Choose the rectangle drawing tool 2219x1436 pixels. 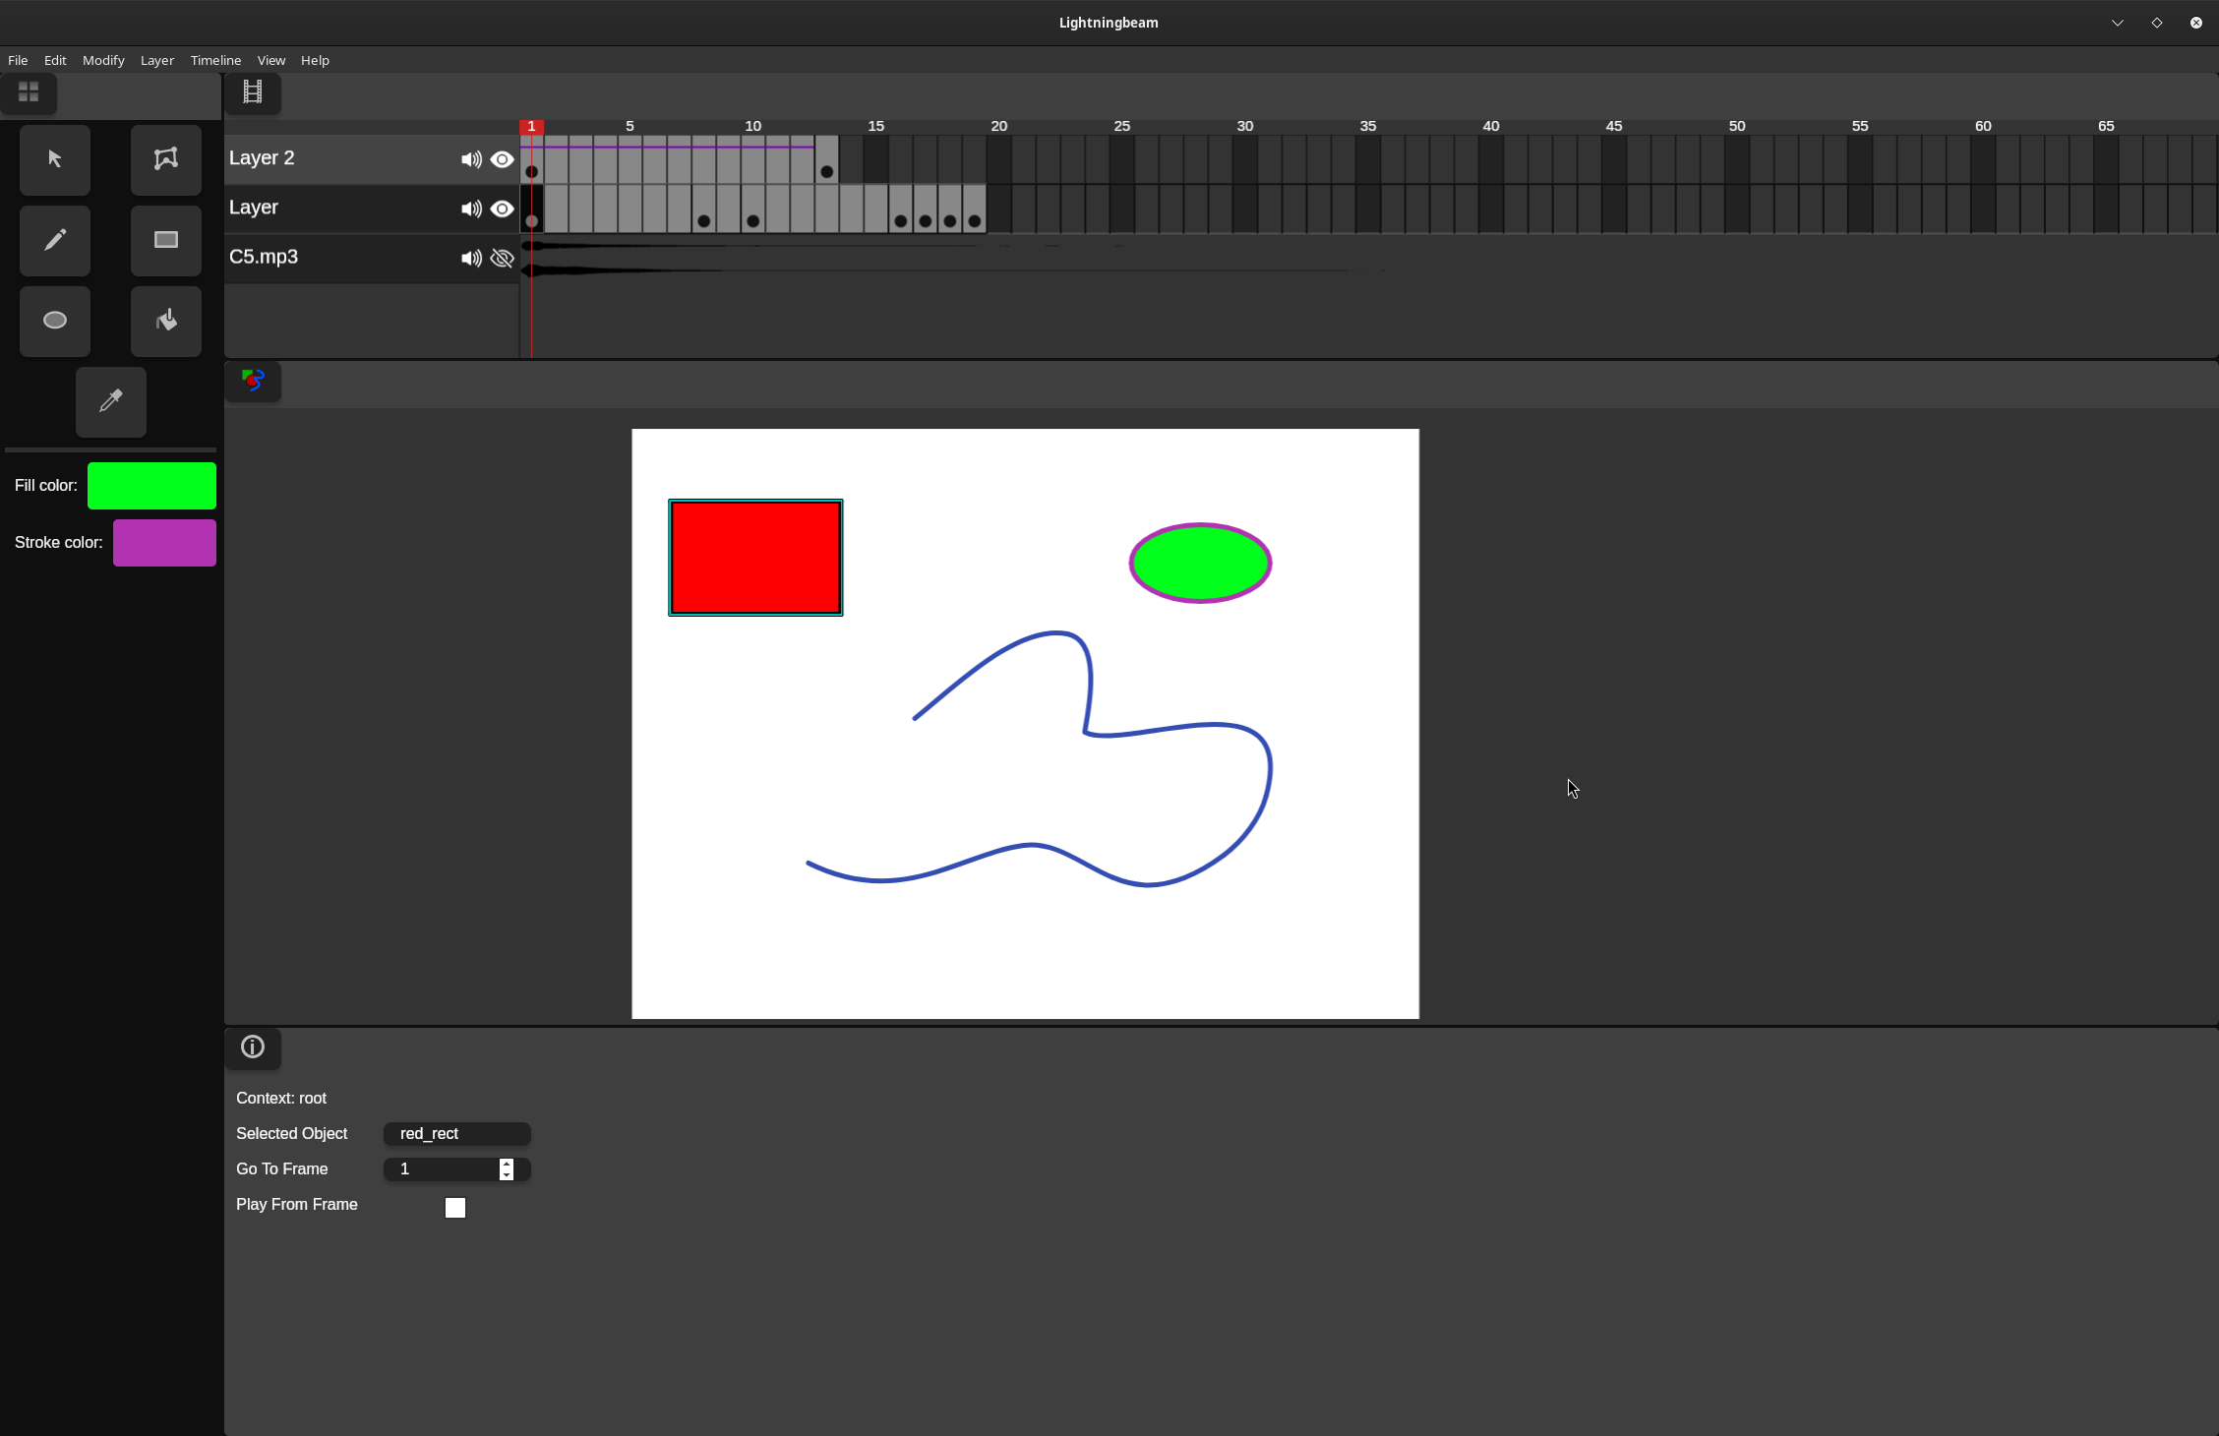[165, 240]
